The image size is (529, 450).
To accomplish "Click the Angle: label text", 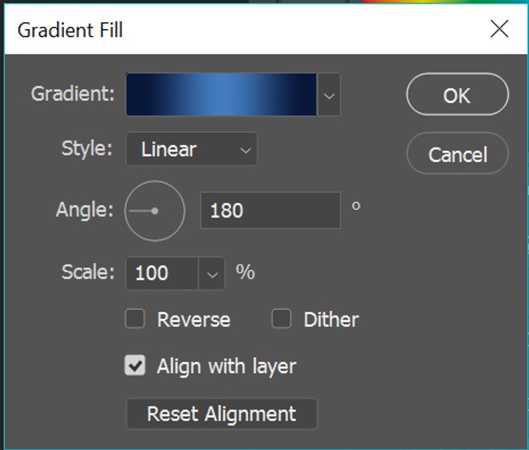I will pos(85,210).
